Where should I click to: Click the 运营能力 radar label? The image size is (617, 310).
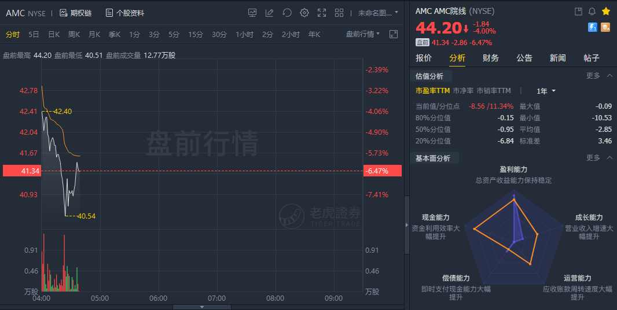577,278
